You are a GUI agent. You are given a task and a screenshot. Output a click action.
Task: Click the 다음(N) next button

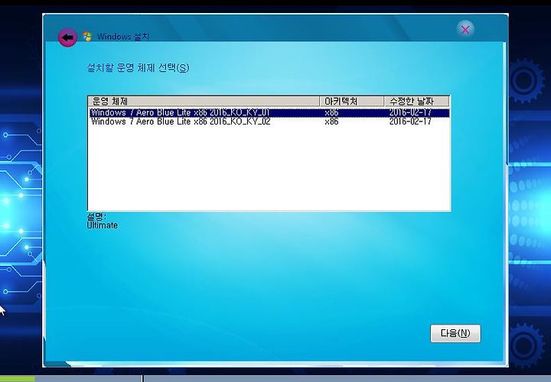click(x=455, y=333)
